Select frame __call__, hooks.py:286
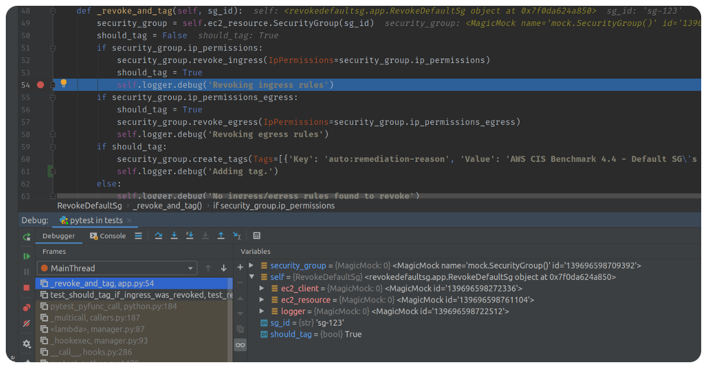707x368 pixels. pos(134,352)
